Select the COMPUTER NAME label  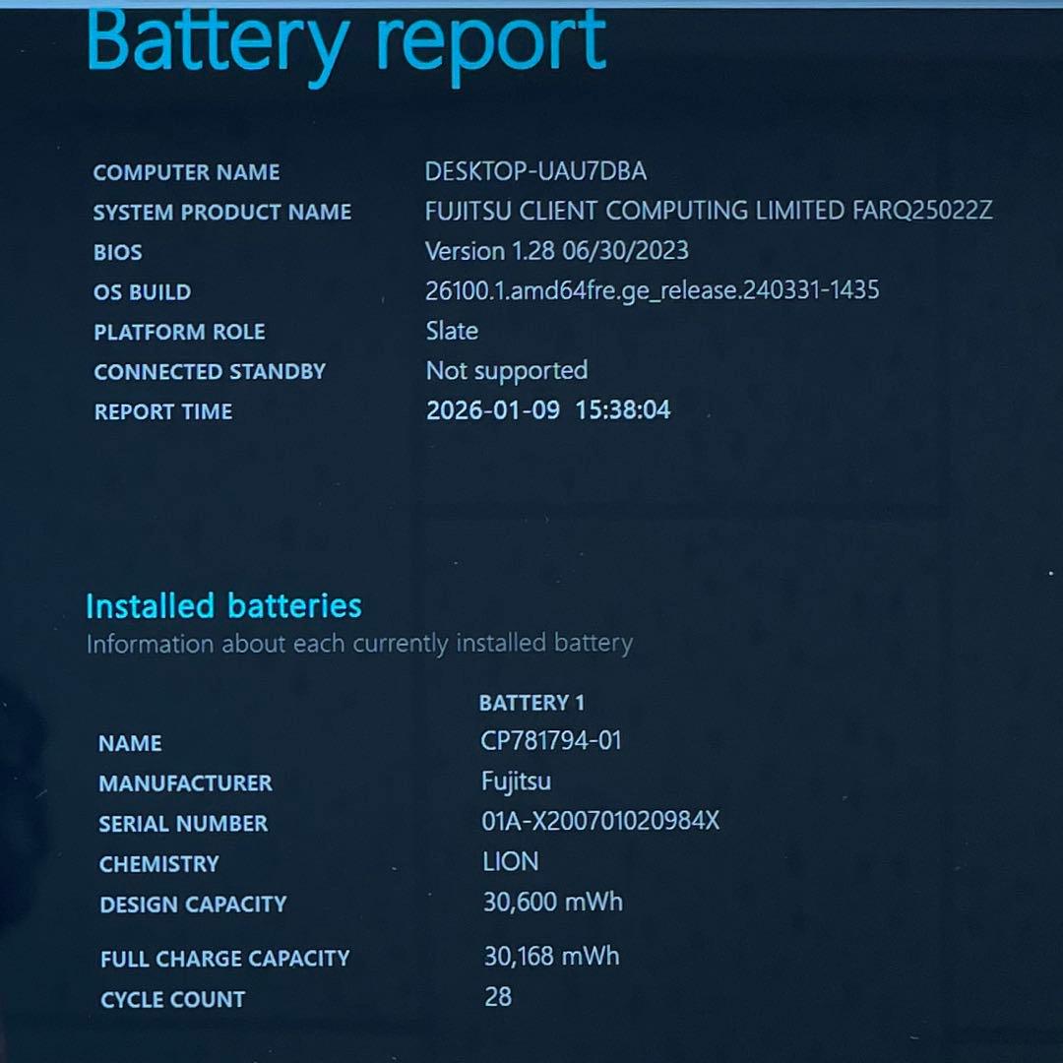pos(186,172)
